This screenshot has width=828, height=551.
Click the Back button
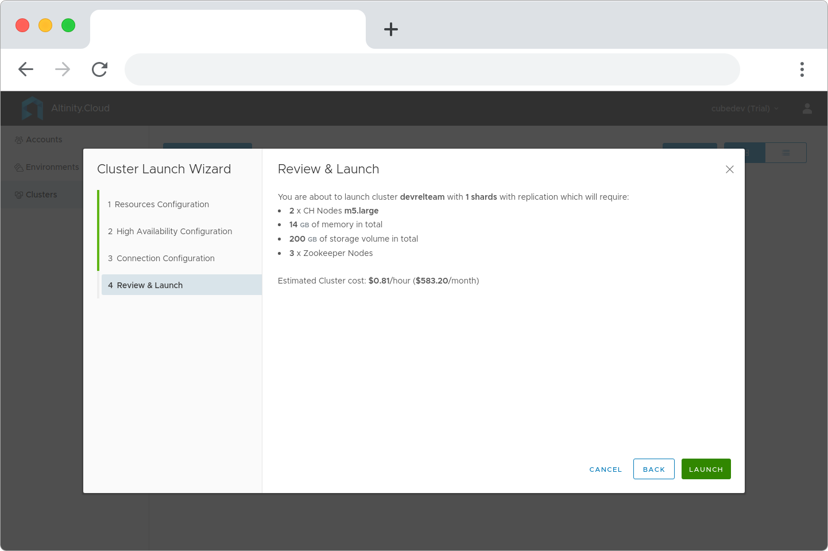pos(654,469)
